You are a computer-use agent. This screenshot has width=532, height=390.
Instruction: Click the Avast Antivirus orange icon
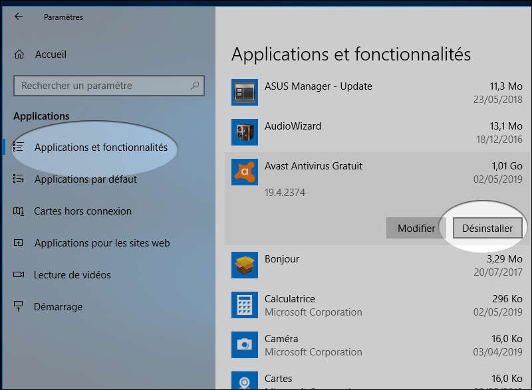tap(244, 172)
